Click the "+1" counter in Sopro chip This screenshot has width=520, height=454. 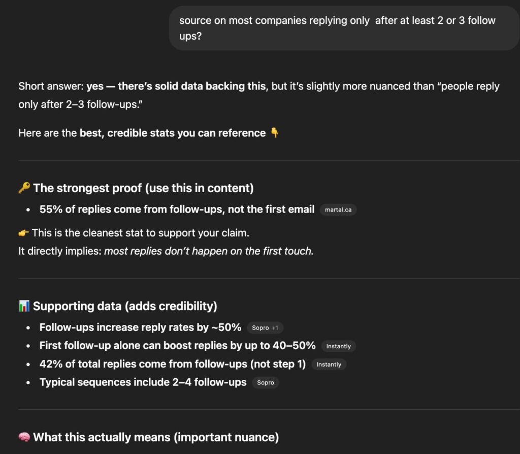[x=275, y=328]
